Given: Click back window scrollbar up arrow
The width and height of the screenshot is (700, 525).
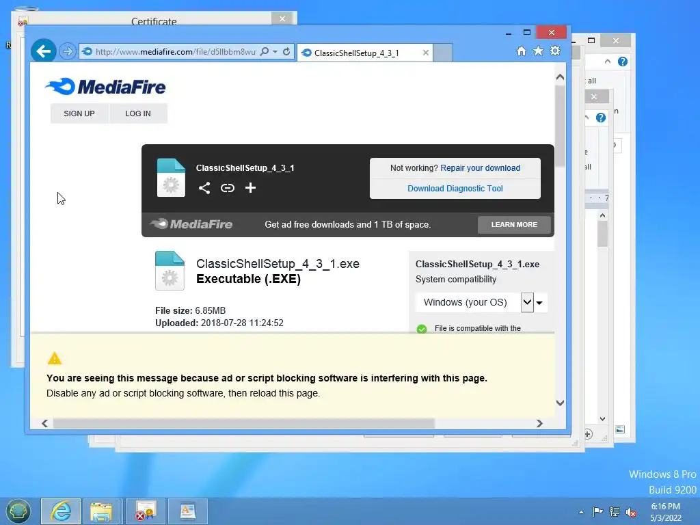Looking at the screenshot, I should click(x=602, y=215).
